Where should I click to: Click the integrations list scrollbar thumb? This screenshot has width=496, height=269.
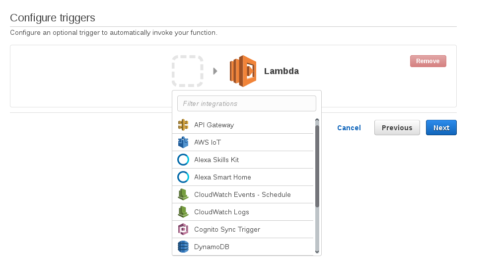[317, 165]
